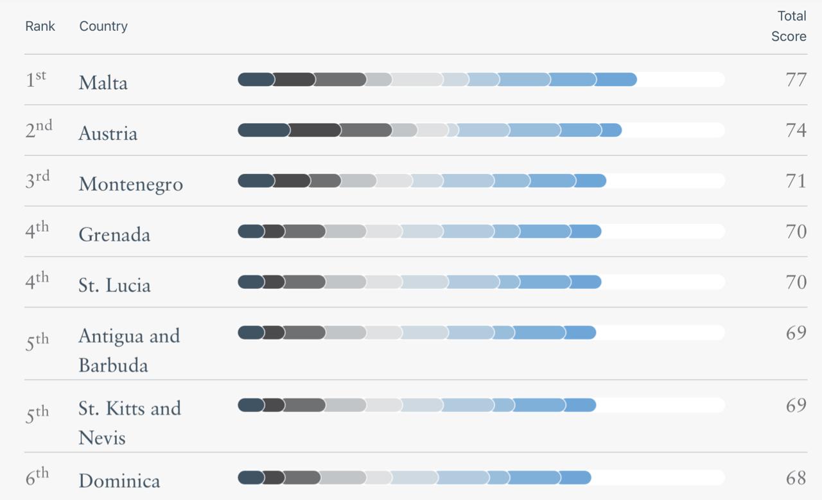Select the dark navy first segment of Montenegro's bar
The image size is (822, 500).
(256, 181)
